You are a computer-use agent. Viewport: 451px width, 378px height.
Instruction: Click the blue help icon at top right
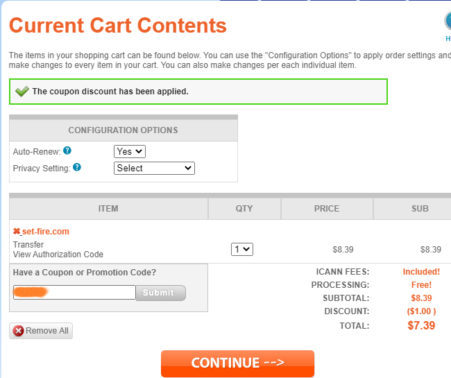448,22
